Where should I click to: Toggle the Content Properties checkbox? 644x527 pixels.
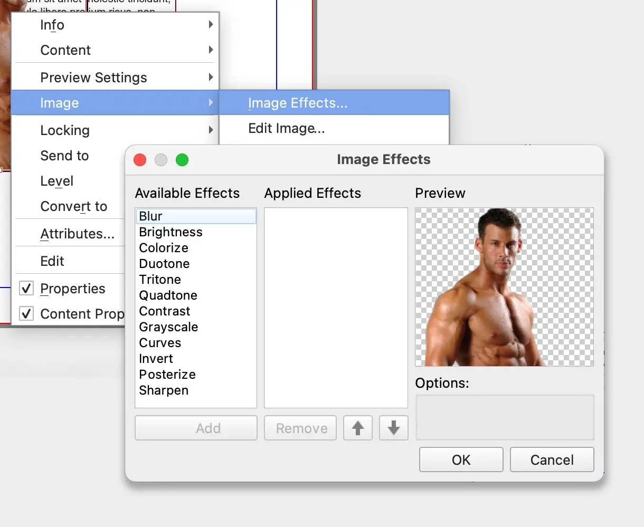pyautogui.click(x=26, y=314)
